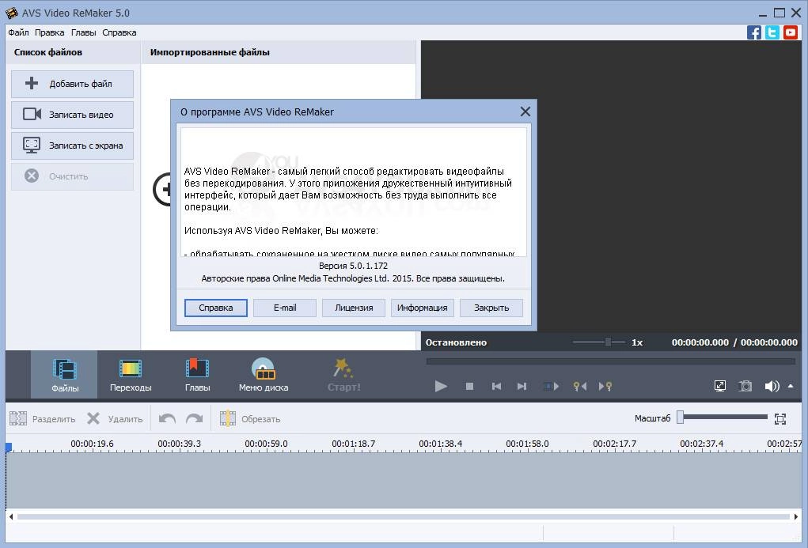Expand the volume control arrow
808x548 pixels.
tap(791, 386)
